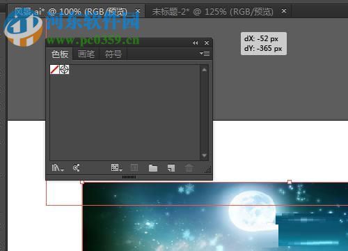Create a New Swatch
The image size is (348, 251).
[x=171, y=168]
